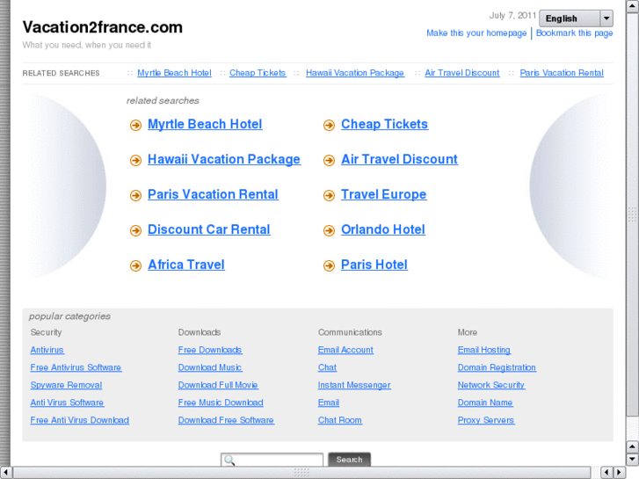The height and width of the screenshot is (479, 639).
Task: Open the large Cheap Tickets link
Action: pyautogui.click(x=384, y=124)
